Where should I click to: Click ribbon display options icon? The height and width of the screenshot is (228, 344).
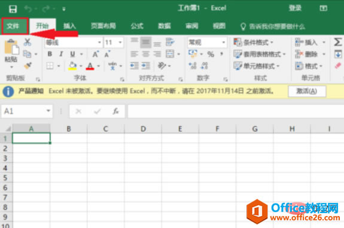(324, 8)
